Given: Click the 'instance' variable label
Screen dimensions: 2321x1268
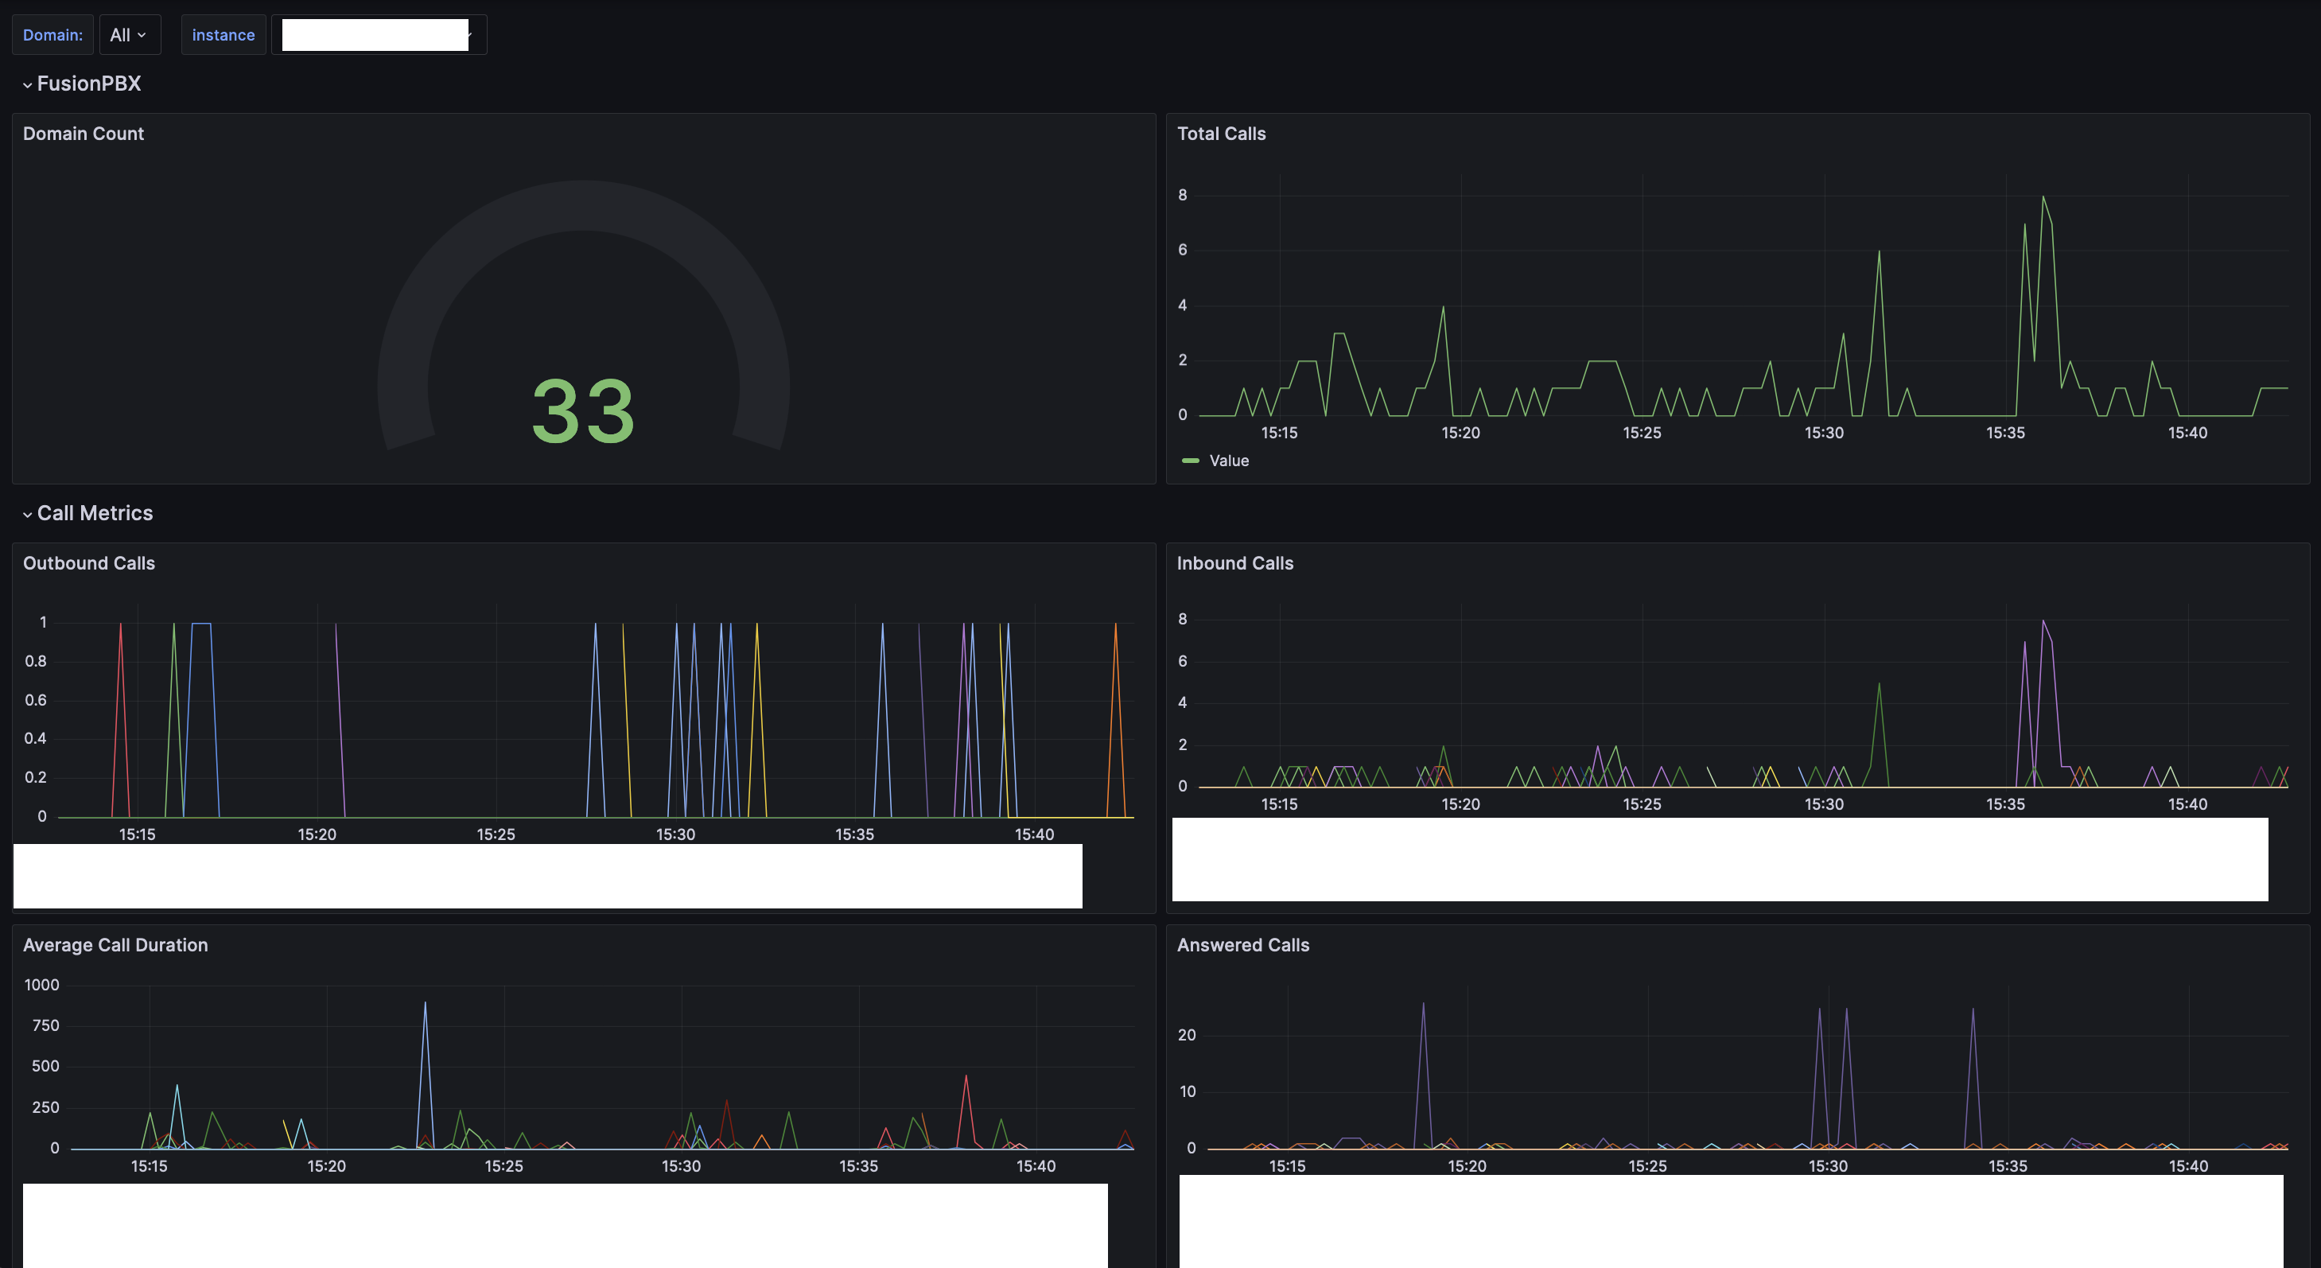Looking at the screenshot, I should point(223,35).
